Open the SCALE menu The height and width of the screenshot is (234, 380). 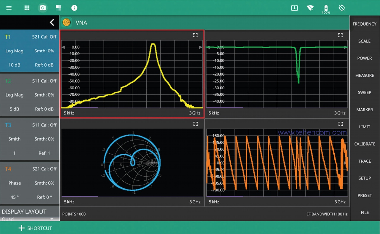(365, 41)
